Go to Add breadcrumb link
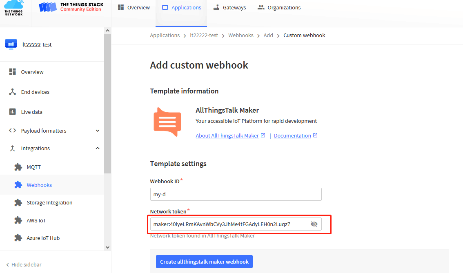The width and height of the screenshot is (463, 273). coord(268,36)
